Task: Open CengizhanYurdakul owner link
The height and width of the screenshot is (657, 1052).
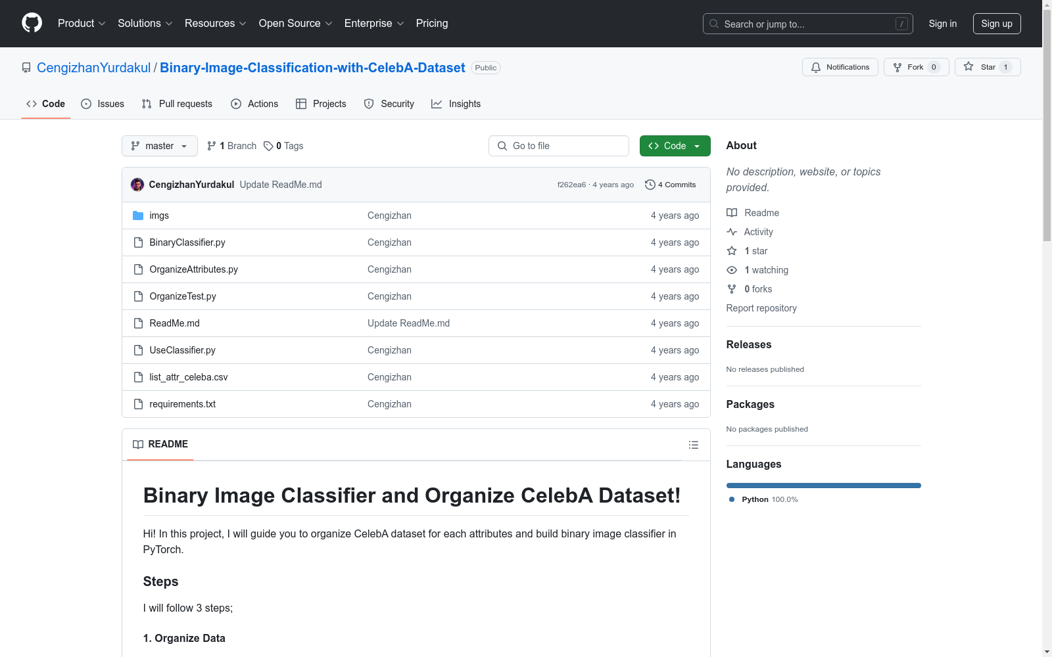Action: coord(93,68)
